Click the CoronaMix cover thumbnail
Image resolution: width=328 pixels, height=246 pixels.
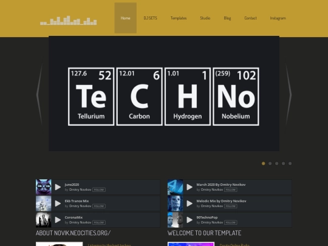tap(44, 220)
